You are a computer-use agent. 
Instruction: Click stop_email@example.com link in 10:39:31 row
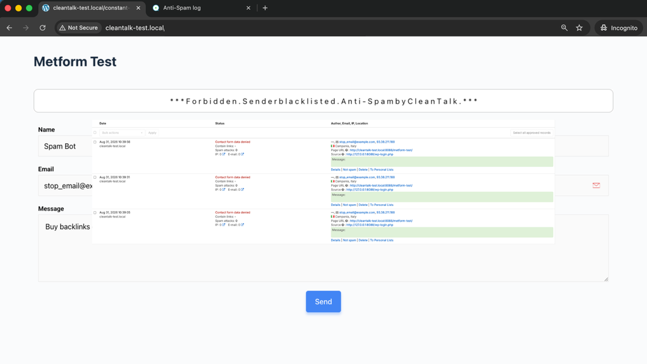pos(357,178)
